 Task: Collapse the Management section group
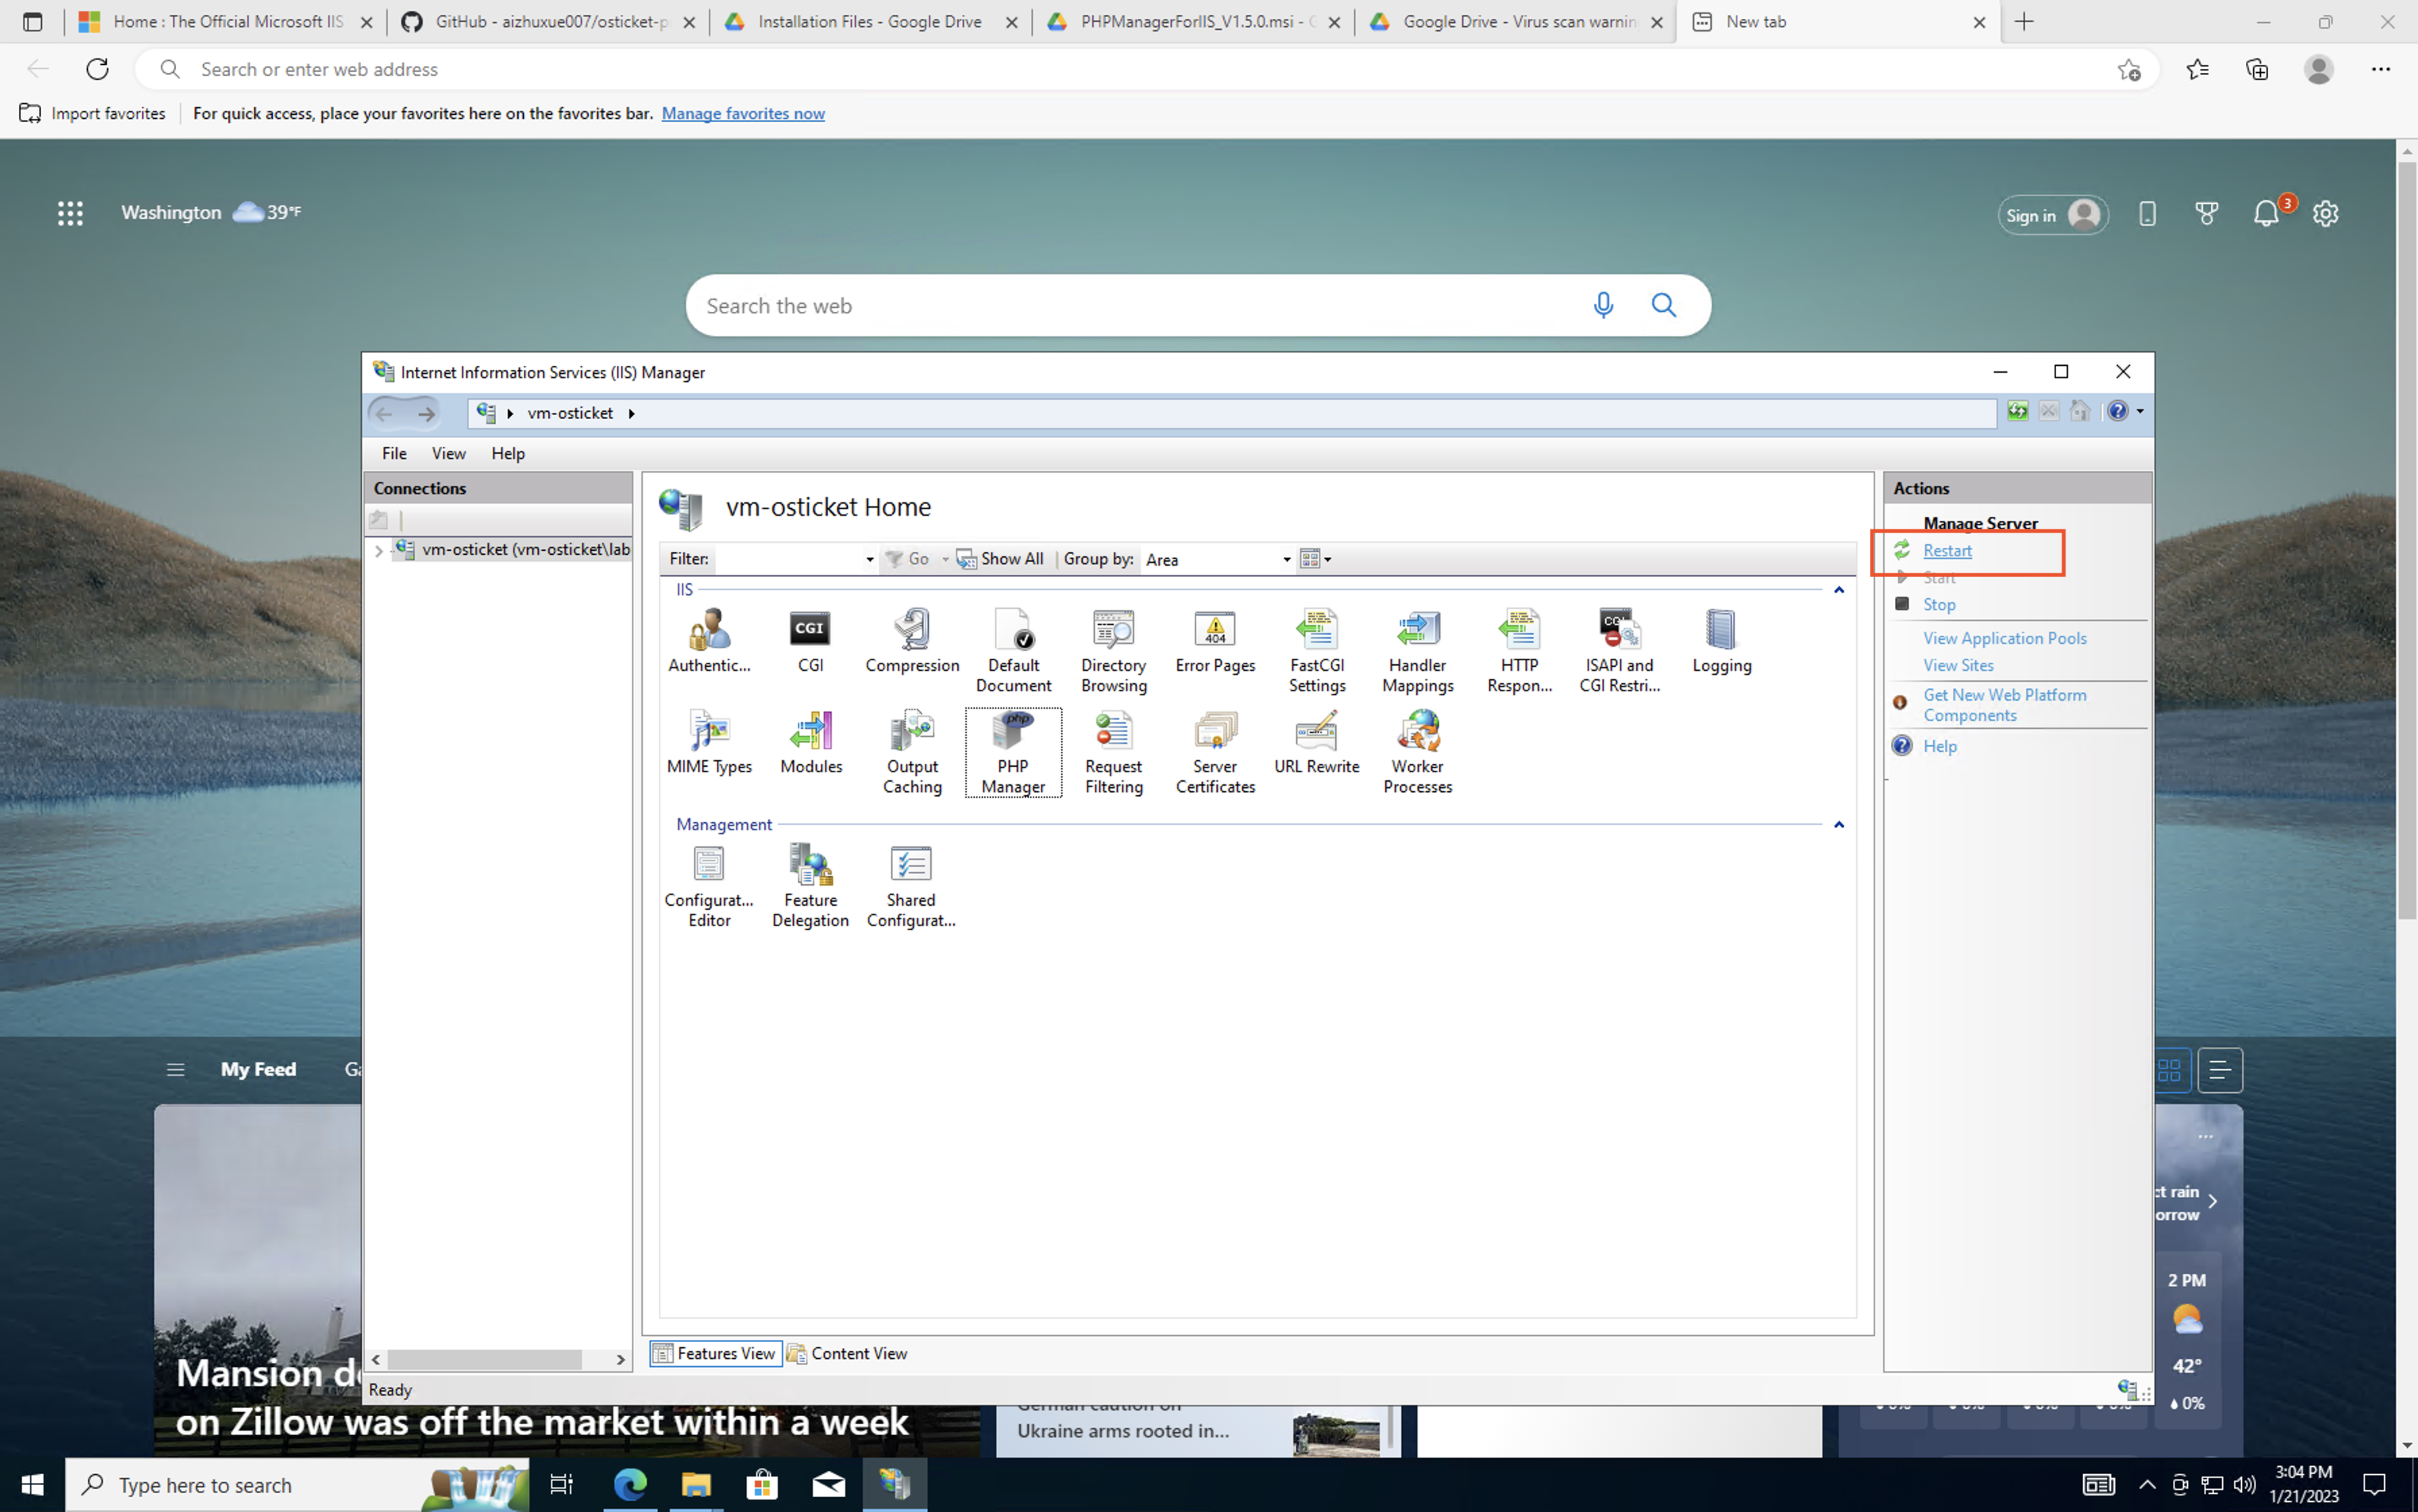click(x=1838, y=825)
